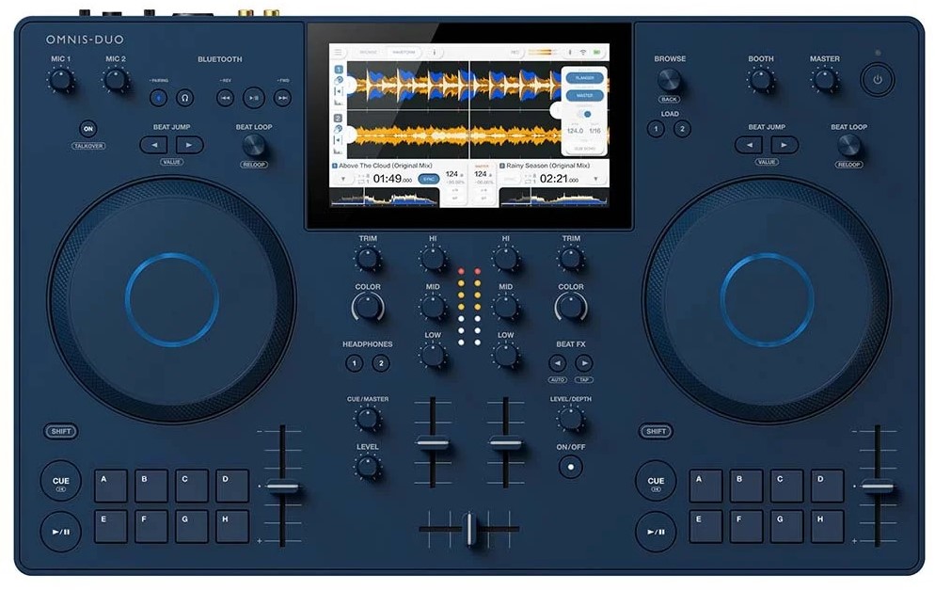Screen dimensions: 935x590
Task: Open the FLANGER effect selector
Action: pos(584,78)
